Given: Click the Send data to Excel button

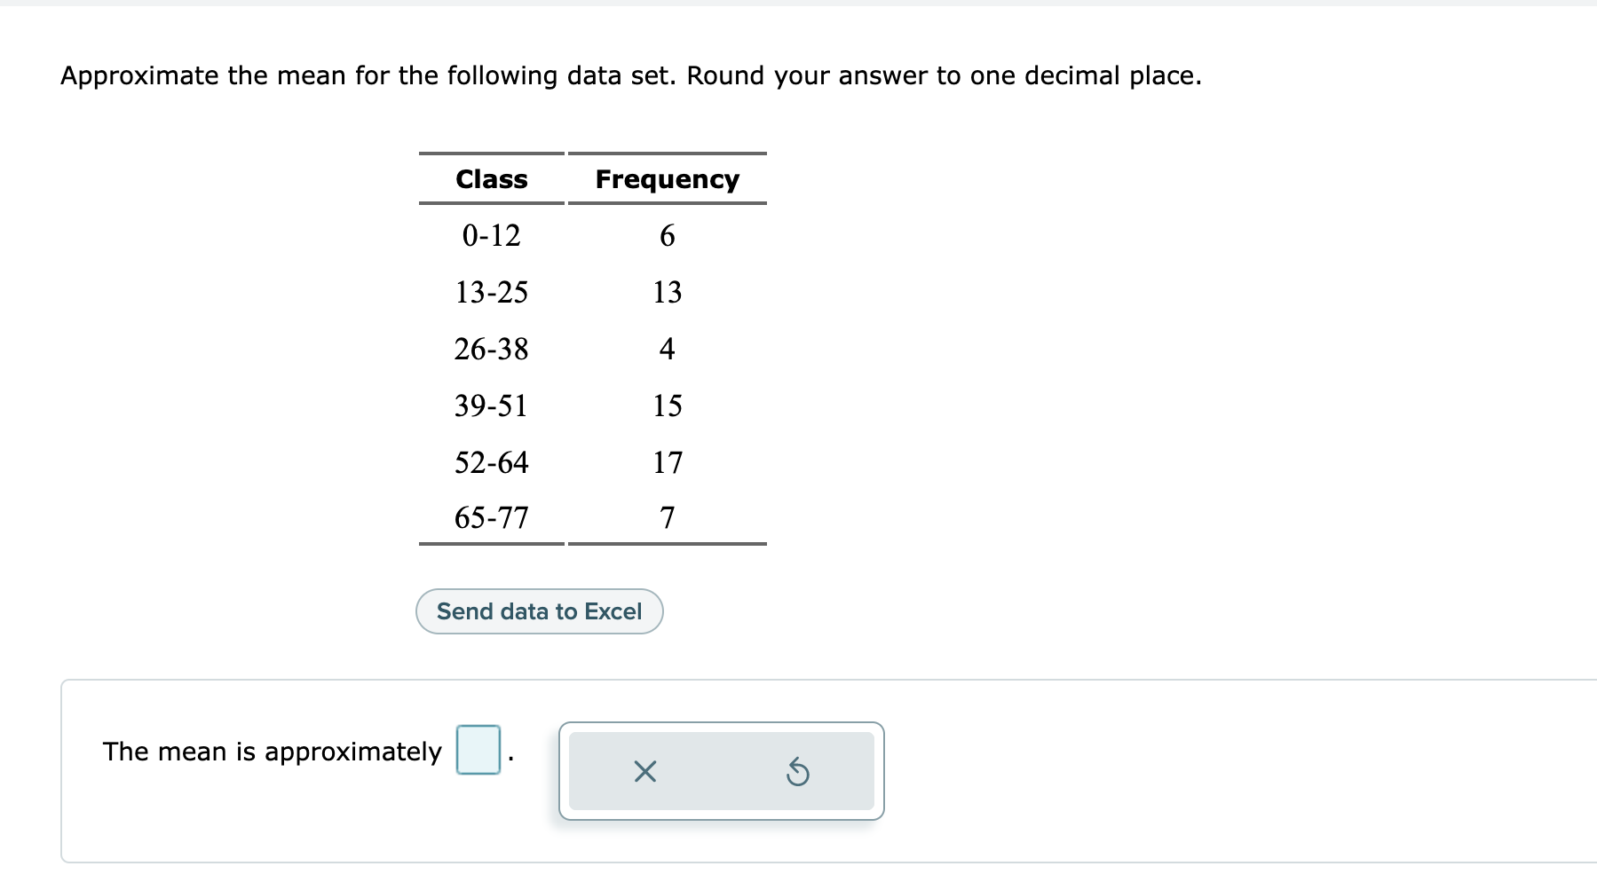Looking at the screenshot, I should 539,610.
